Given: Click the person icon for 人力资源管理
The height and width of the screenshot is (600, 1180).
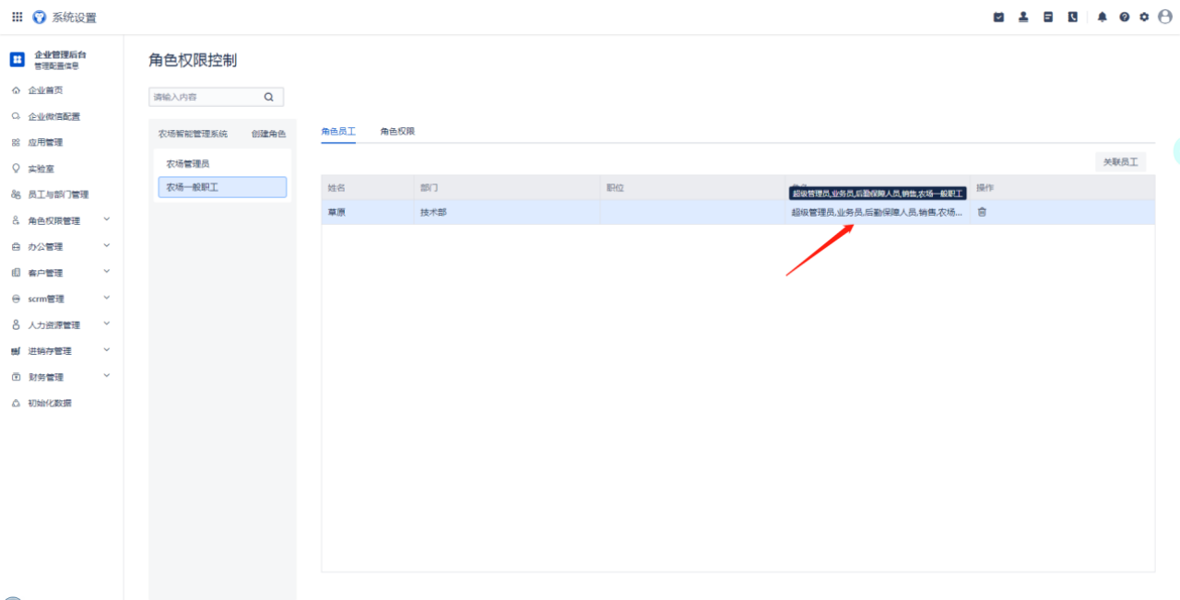Looking at the screenshot, I should pos(16,325).
